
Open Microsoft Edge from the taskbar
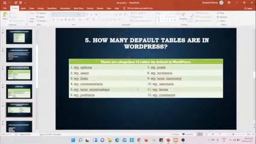click(x=117, y=140)
